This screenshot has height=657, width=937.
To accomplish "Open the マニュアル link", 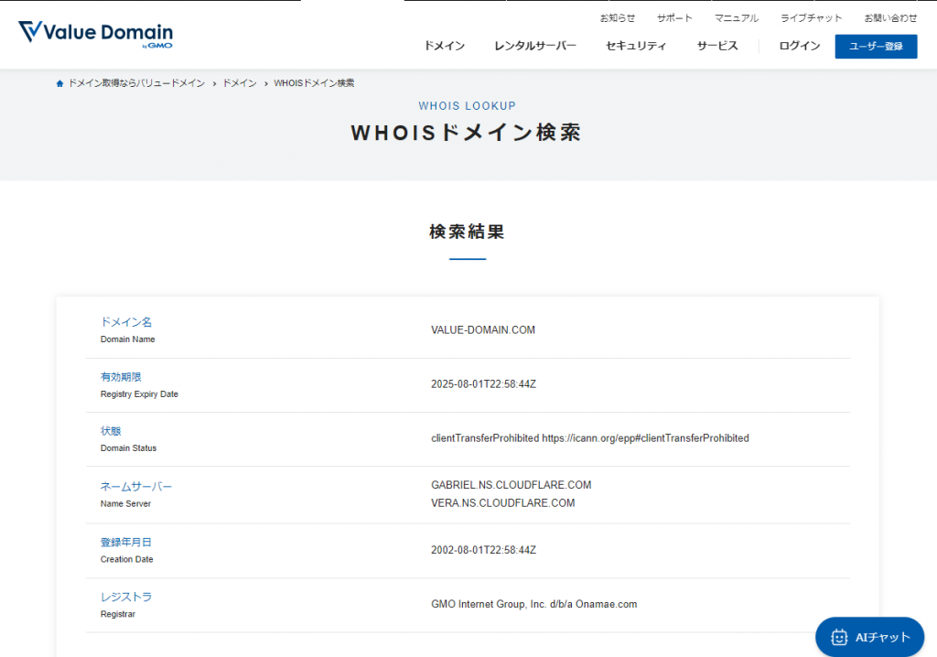I will 737,18.
